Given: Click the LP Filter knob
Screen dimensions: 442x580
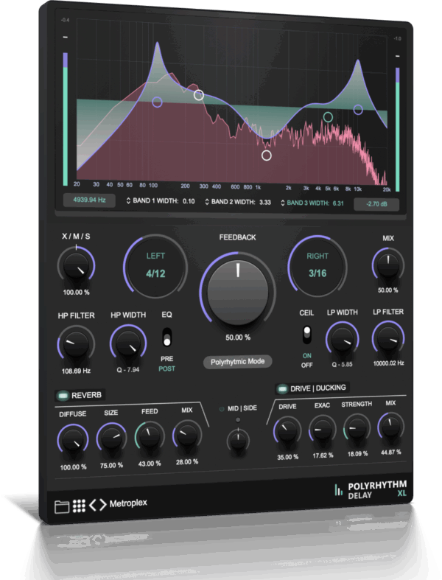Looking at the screenshot, I should point(388,339).
